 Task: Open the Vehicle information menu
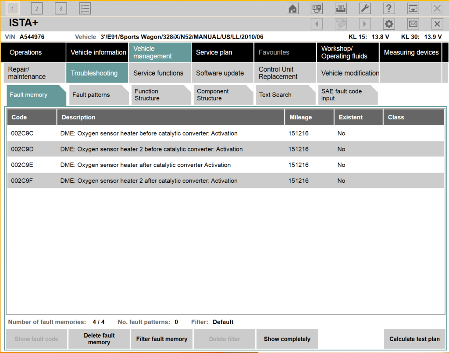pos(98,52)
